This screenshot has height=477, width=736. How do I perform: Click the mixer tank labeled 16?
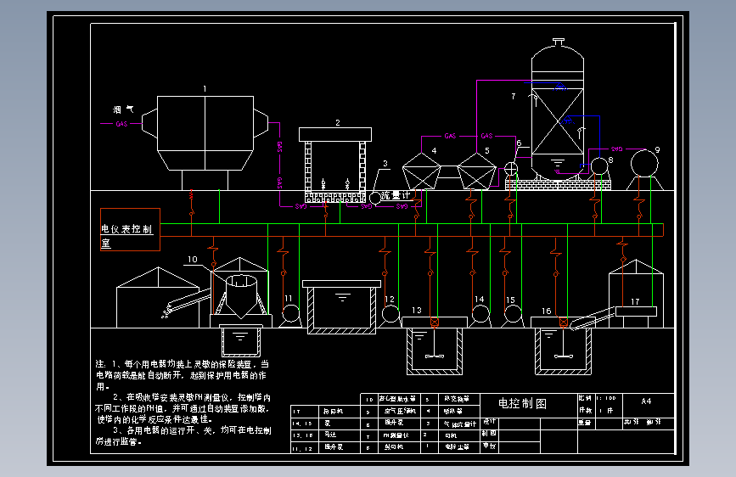[x=563, y=345]
